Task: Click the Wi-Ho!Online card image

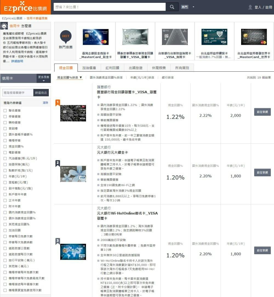Action: coord(73,252)
